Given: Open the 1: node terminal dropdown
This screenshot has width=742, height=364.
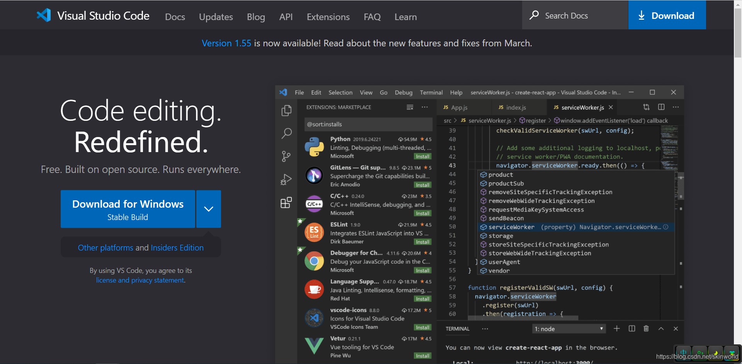Looking at the screenshot, I should coord(568,328).
